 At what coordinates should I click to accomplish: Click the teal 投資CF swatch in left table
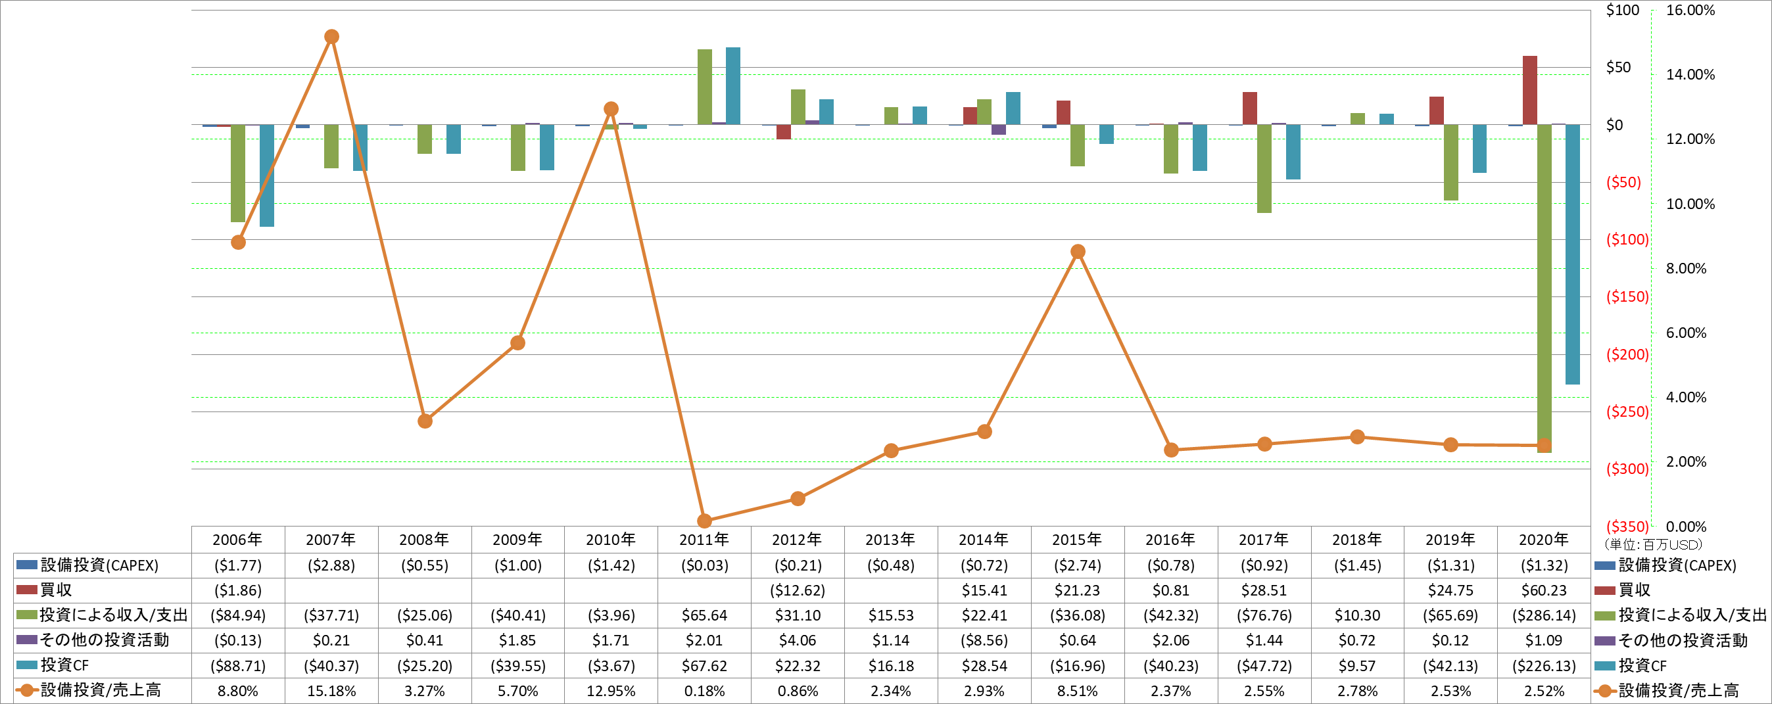point(26,665)
